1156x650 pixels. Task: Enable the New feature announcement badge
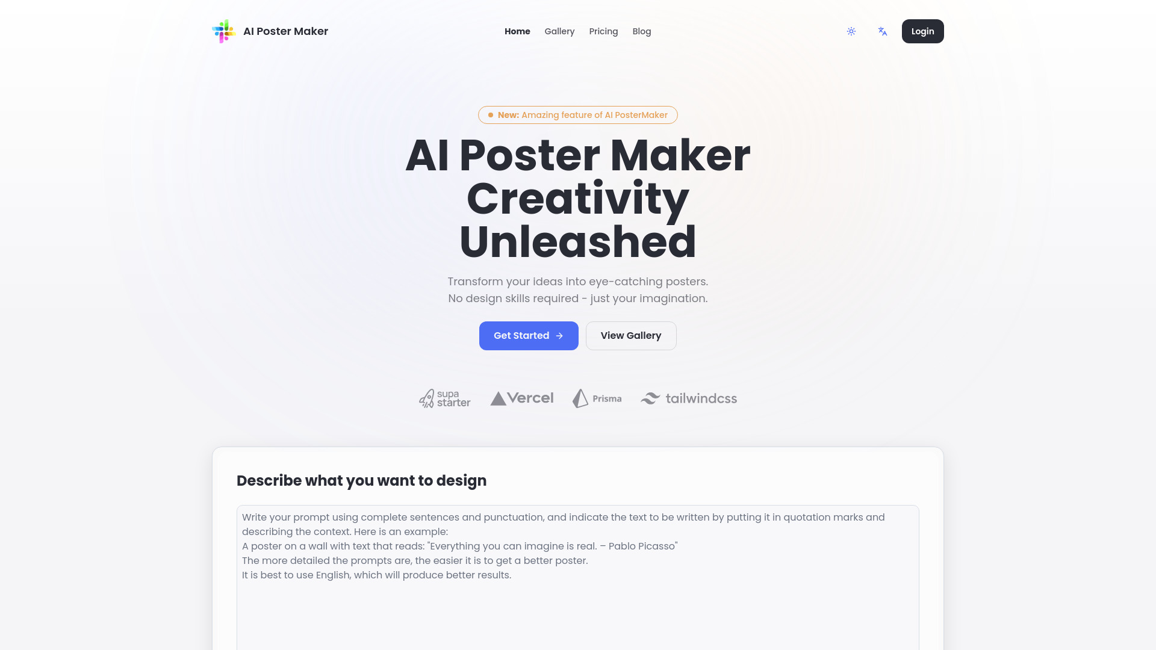pyautogui.click(x=578, y=115)
